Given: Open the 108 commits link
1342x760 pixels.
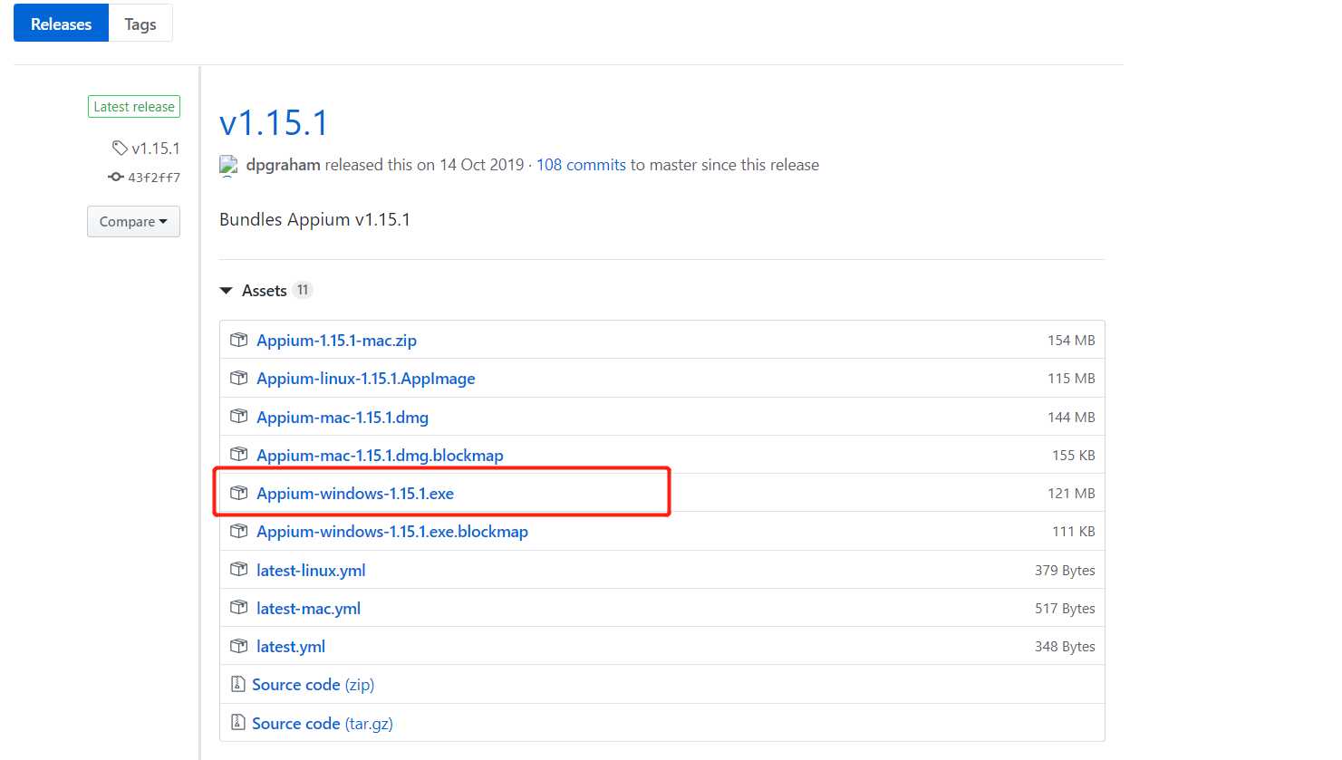Looking at the screenshot, I should point(581,165).
